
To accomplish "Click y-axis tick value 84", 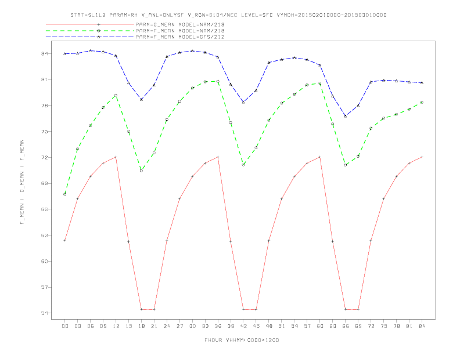I will pyautogui.click(x=44, y=53).
